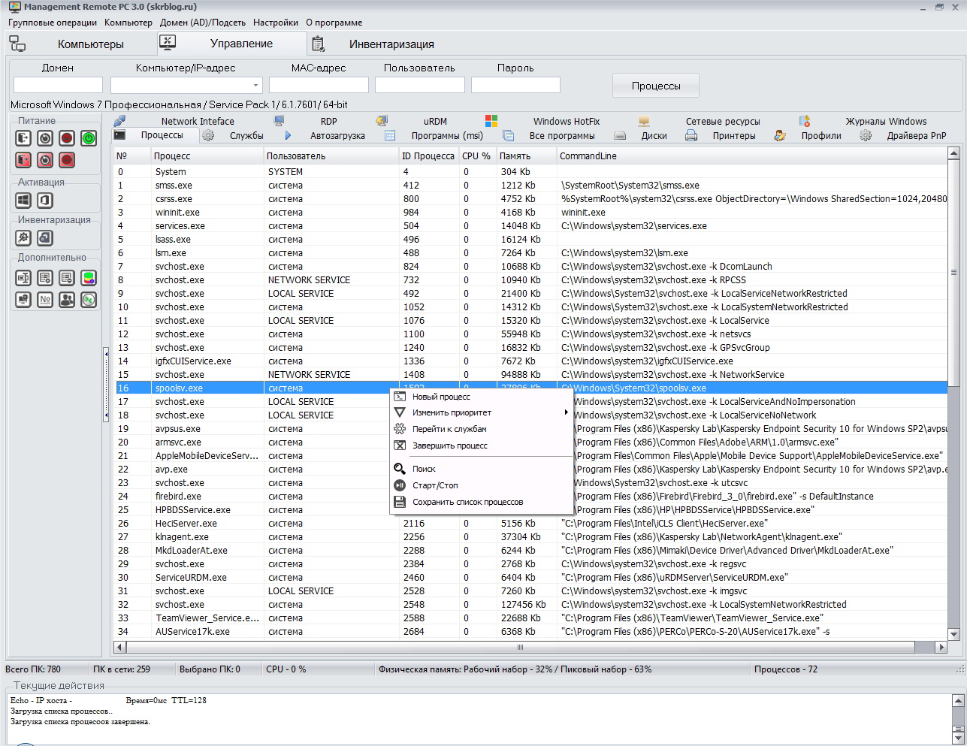The width and height of the screenshot is (967, 746).
Task: Select the klnagent.exe process row
Action: 530,537
